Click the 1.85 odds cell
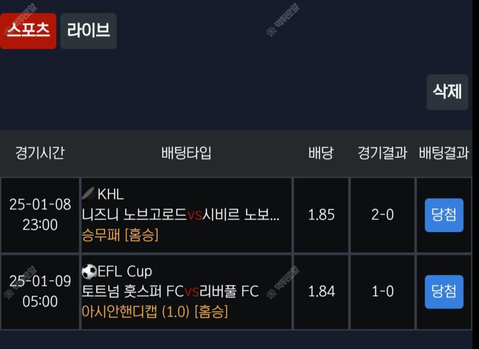Viewport: 479px width, 349px height. pos(321,215)
